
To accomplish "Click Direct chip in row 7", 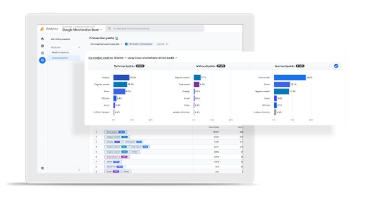I will point(113,162).
